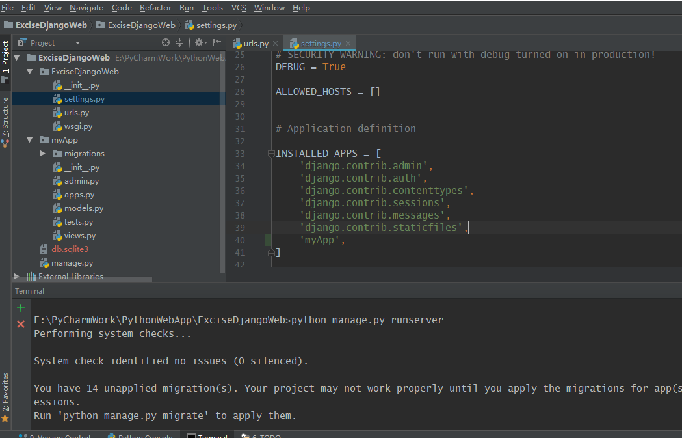
Task: Open wsgi.py in the project tree
Action: tap(78, 126)
